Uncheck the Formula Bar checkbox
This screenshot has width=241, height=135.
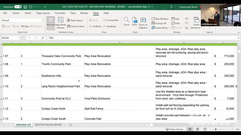click(x=104, y=20)
